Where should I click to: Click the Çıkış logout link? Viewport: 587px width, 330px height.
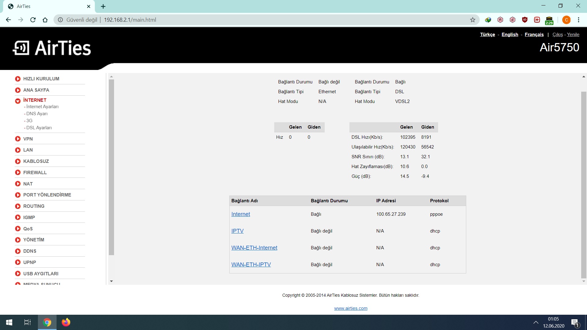click(x=557, y=35)
